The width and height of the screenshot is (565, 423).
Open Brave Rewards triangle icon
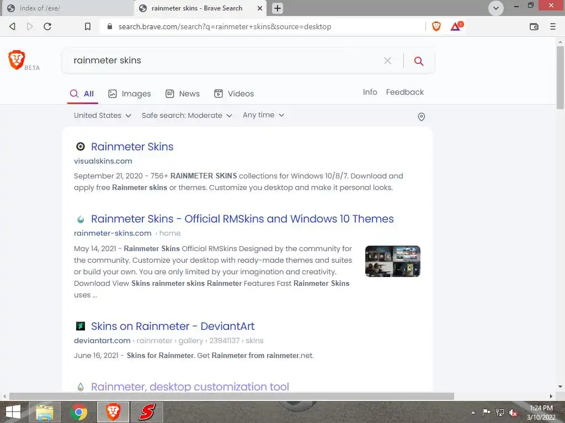[x=456, y=26]
